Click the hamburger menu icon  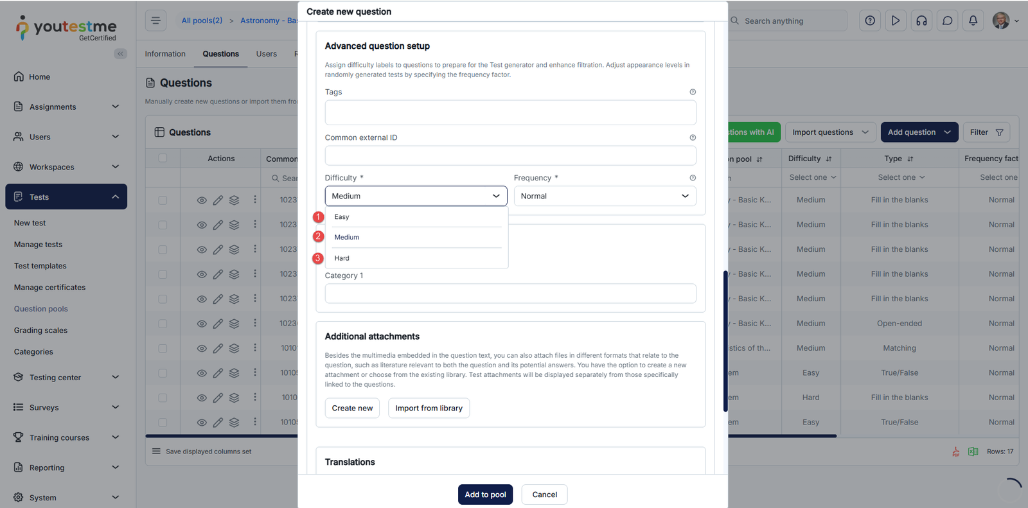pos(155,21)
